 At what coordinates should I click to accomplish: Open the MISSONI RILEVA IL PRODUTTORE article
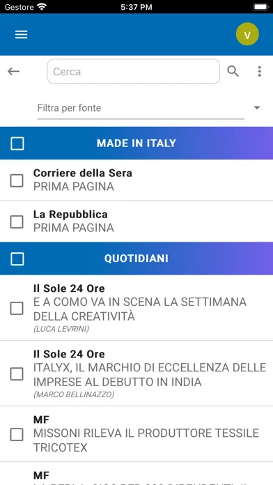pyautogui.click(x=146, y=440)
